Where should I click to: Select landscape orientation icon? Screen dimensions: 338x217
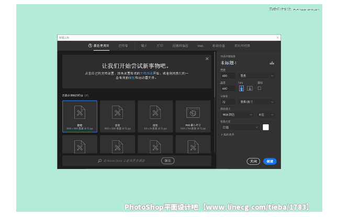click(x=250, y=88)
